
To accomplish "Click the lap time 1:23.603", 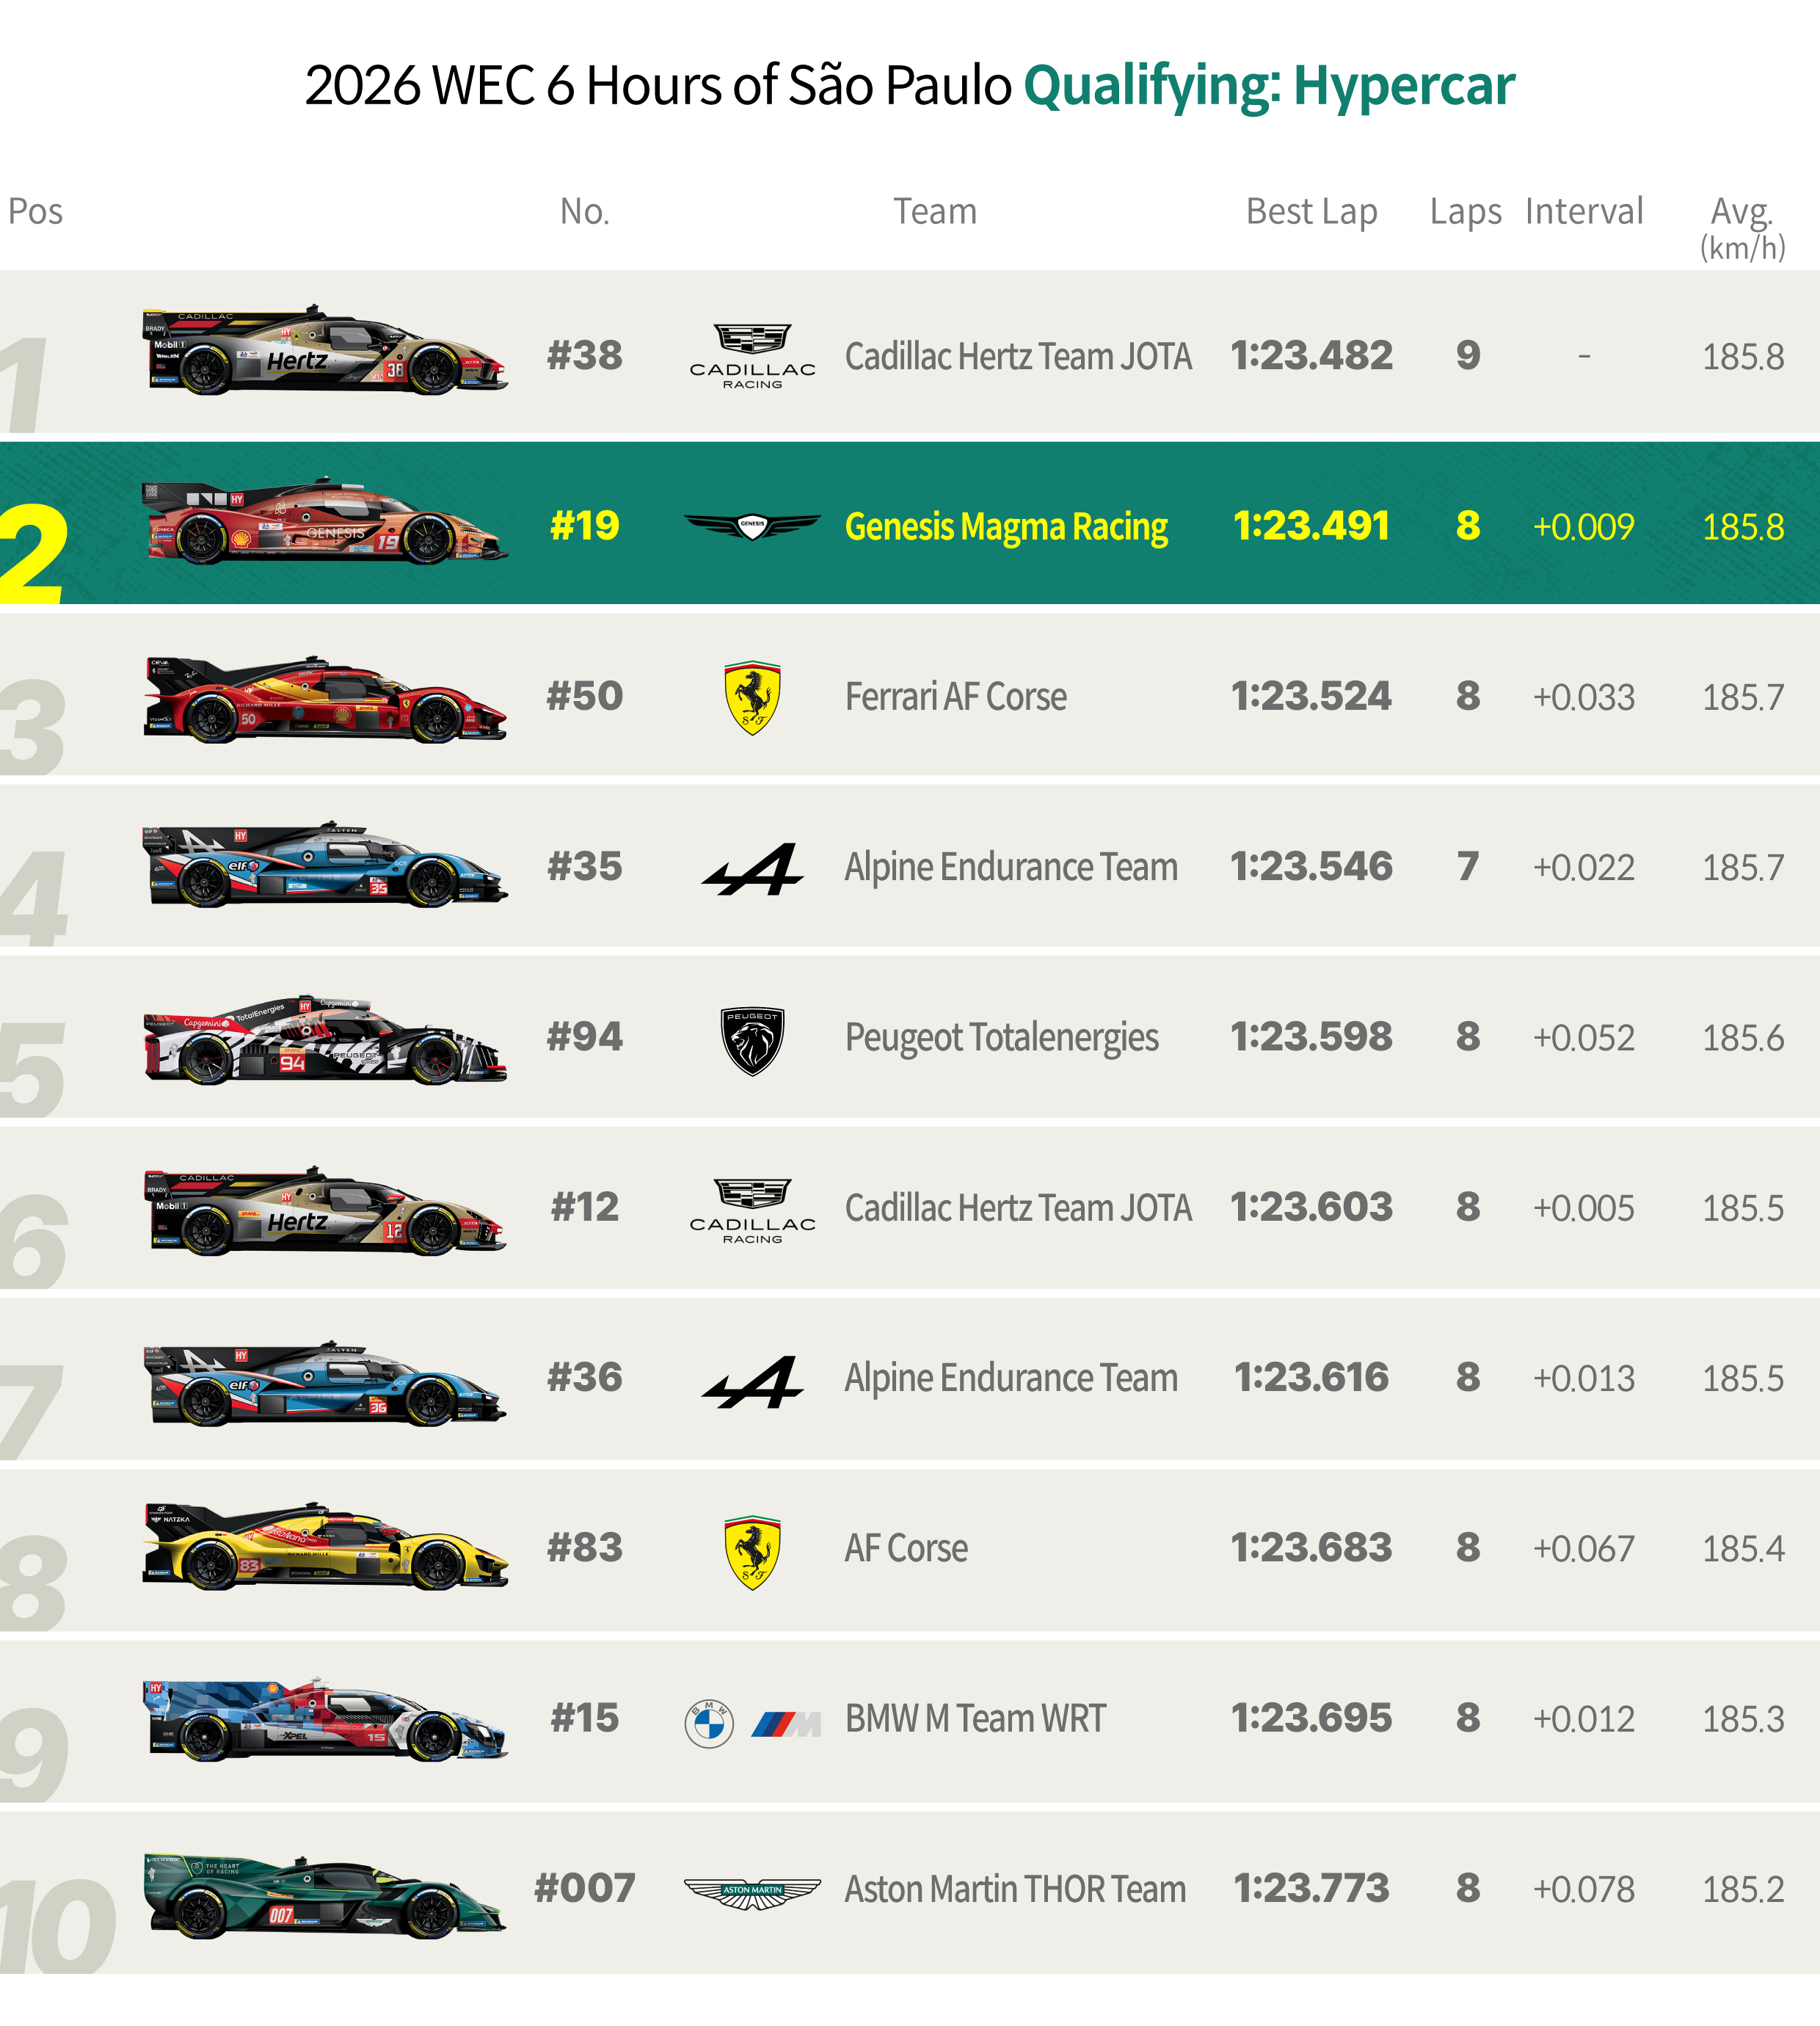I will tap(1311, 1208).
